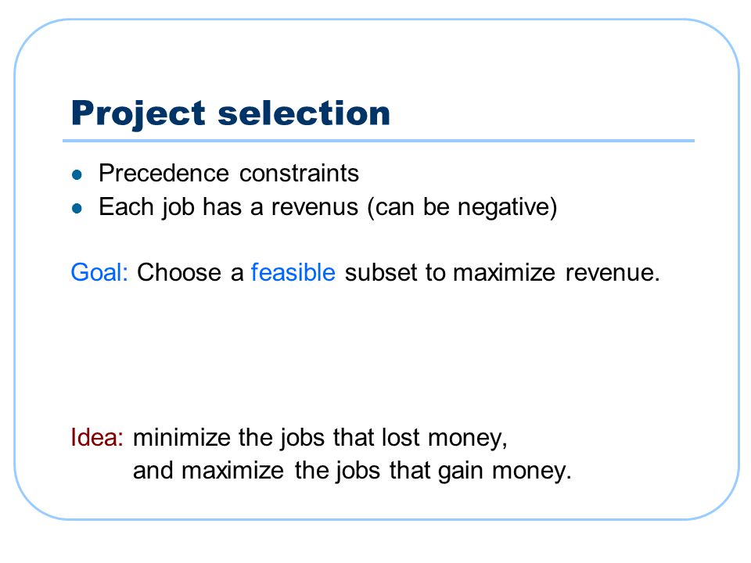Click the words 'Choose a'
Image resolution: width=751 pixels, height=563 pixels.
190,272
